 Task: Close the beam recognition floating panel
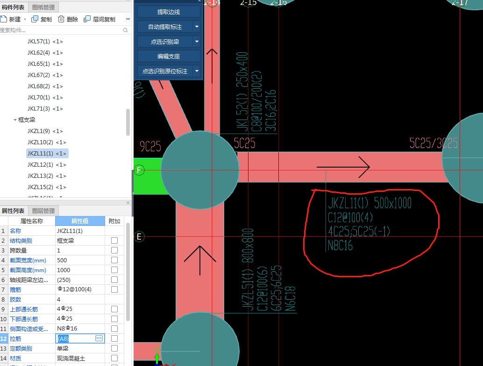click(x=199, y=1)
